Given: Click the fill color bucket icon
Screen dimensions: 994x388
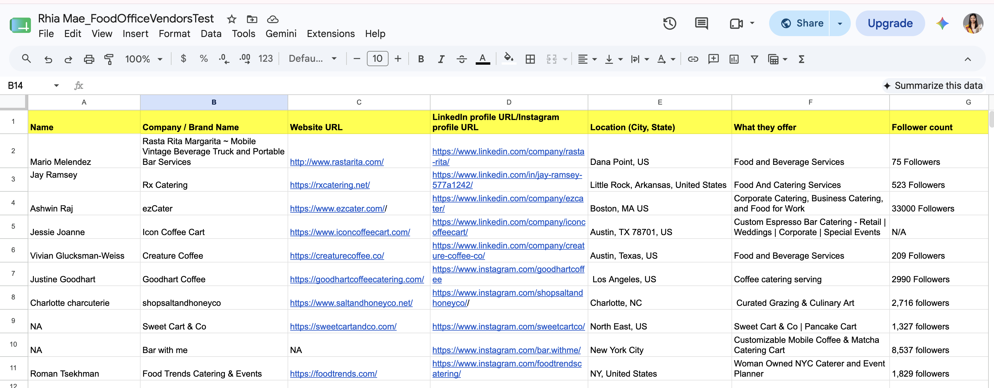Looking at the screenshot, I should pyautogui.click(x=509, y=59).
